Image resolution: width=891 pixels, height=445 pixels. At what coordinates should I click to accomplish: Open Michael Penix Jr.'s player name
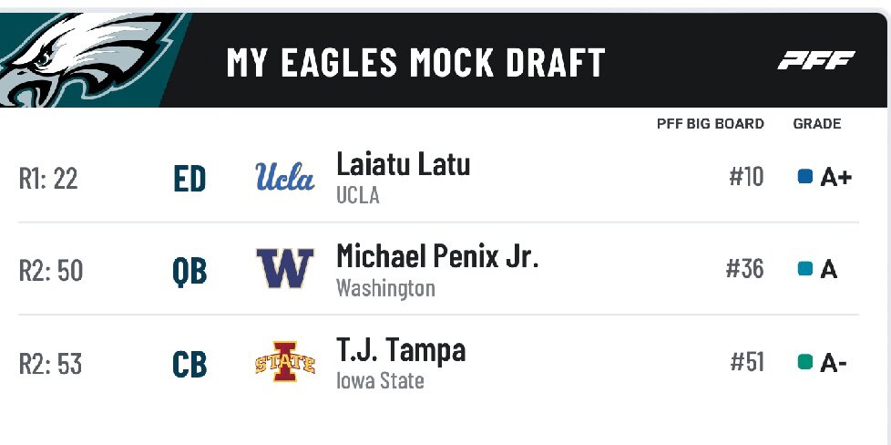coord(437,256)
